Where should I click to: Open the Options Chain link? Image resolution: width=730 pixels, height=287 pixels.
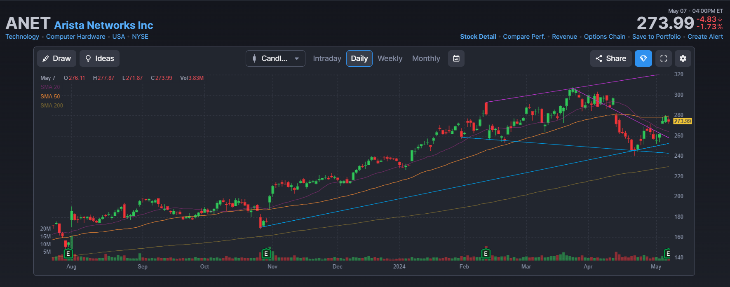605,37
